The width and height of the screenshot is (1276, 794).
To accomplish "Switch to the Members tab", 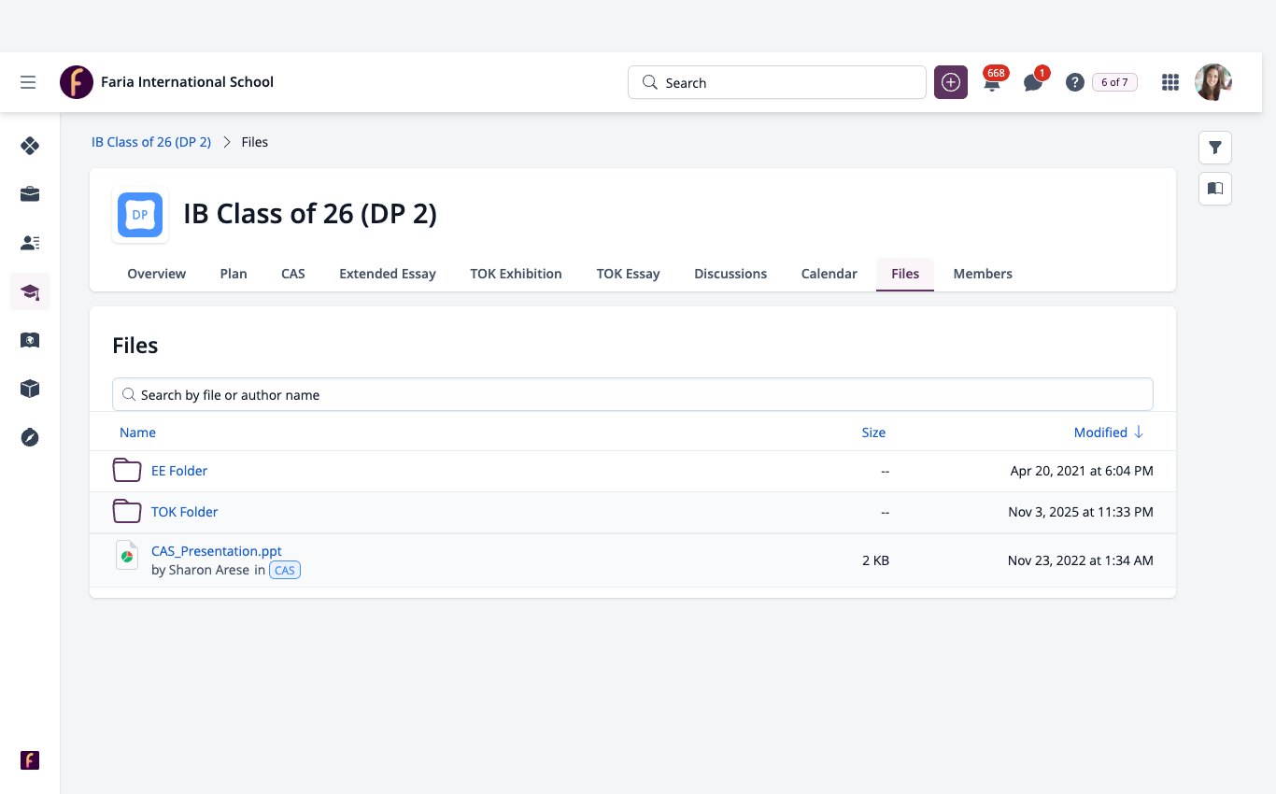I will [x=983, y=274].
